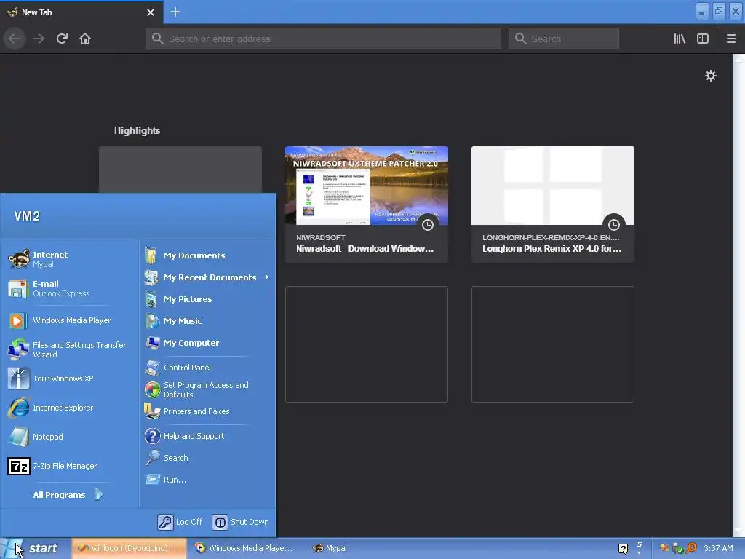The width and height of the screenshot is (745, 559).
Task: Open My Computer
Action: tap(207, 343)
